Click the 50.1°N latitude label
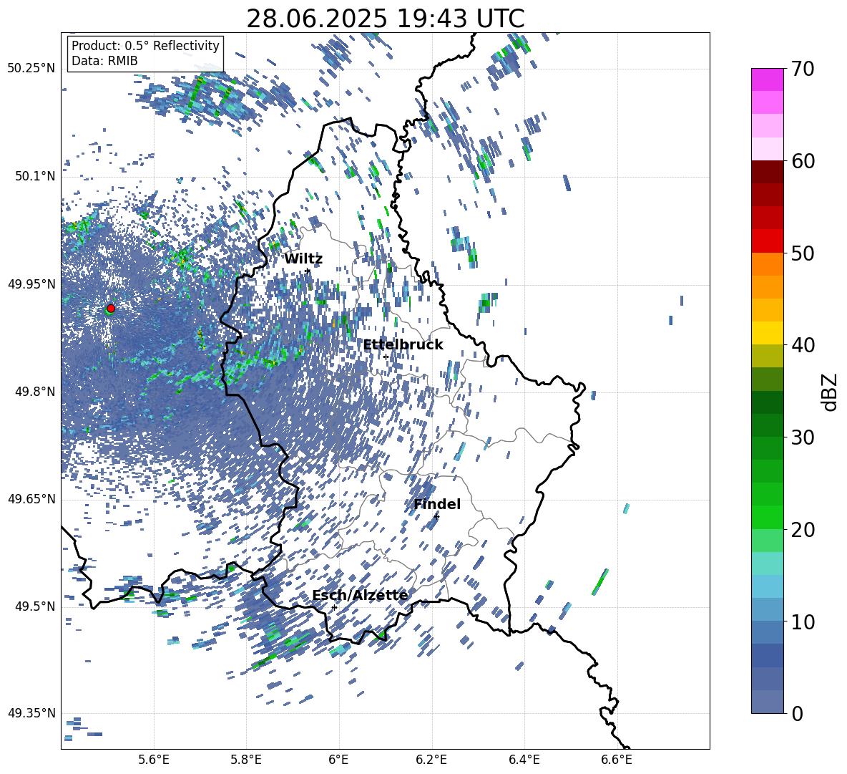Image resolution: width=847 pixels, height=774 pixels. click(34, 177)
